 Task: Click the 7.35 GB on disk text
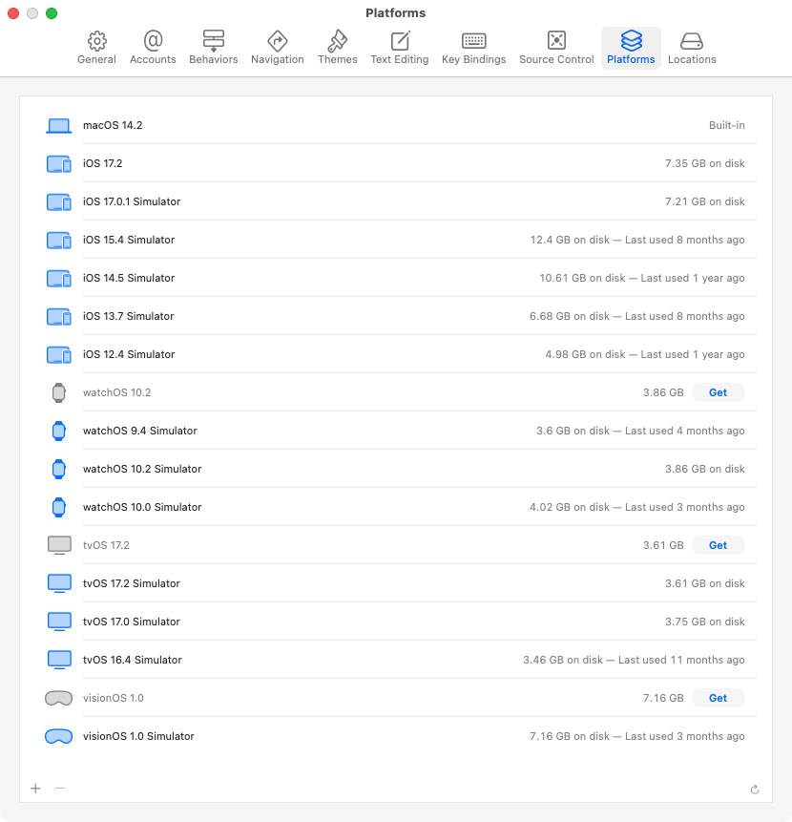704,163
